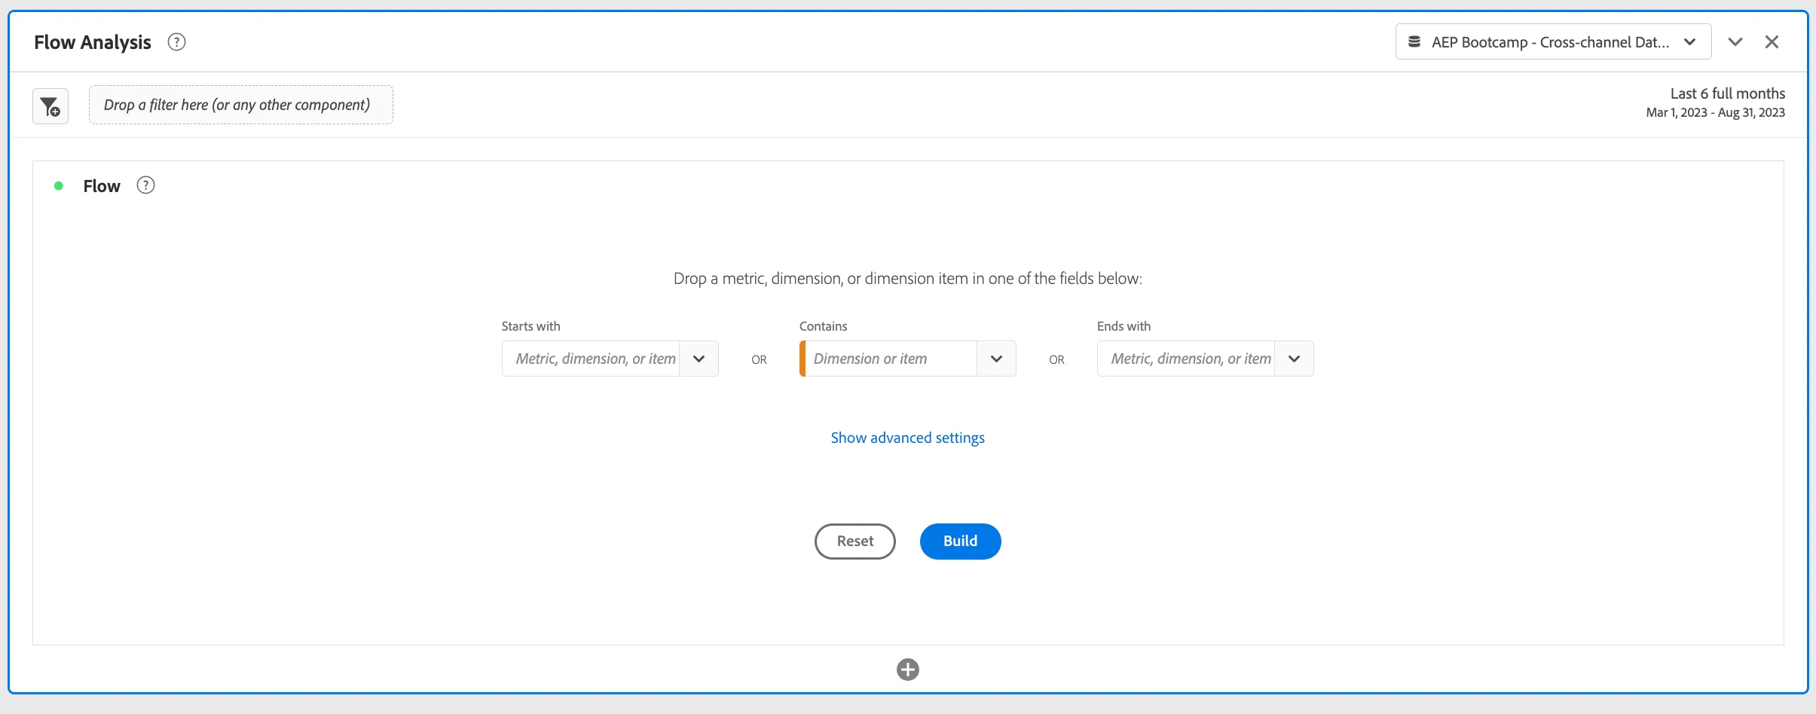Click the Build button
This screenshot has width=1816, height=714.
point(961,542)
